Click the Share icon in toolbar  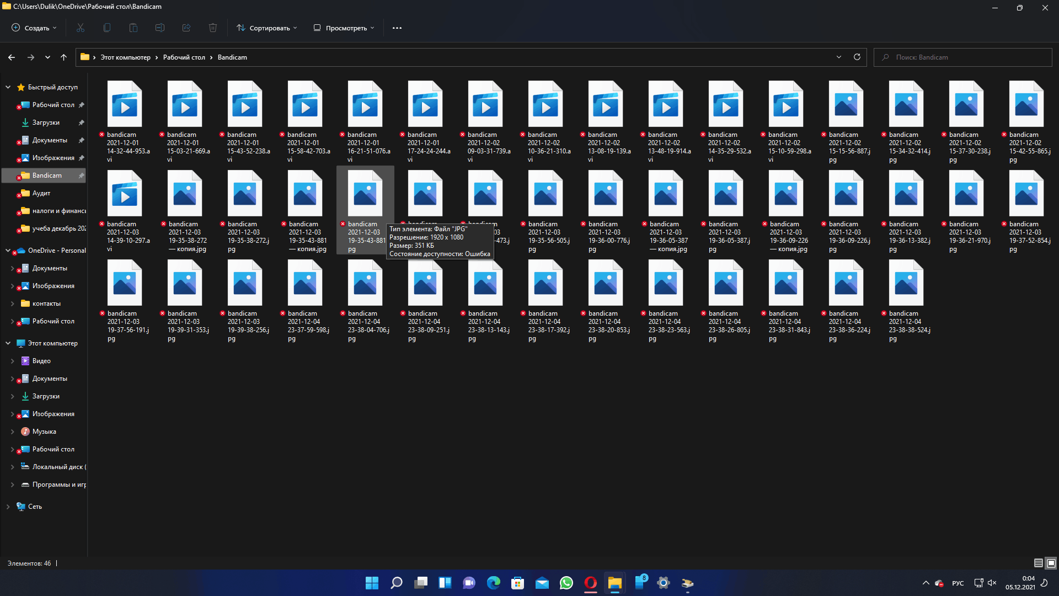coord(186,28)
